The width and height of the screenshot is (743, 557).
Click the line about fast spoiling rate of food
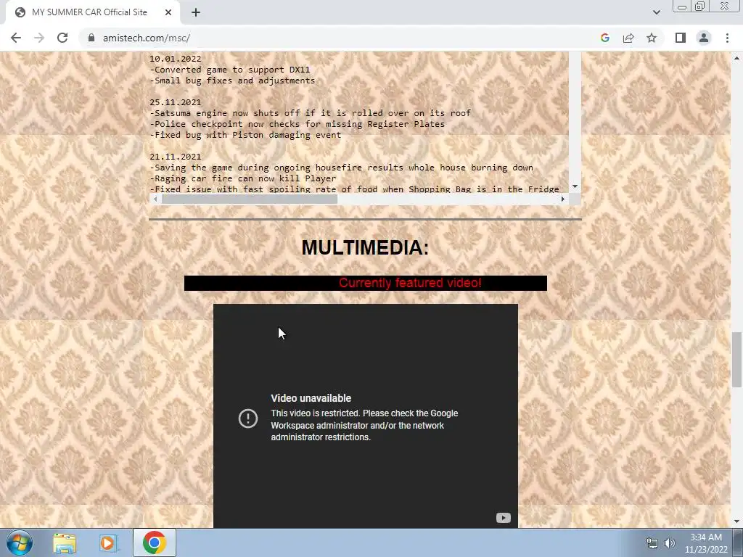pos(354,189)
